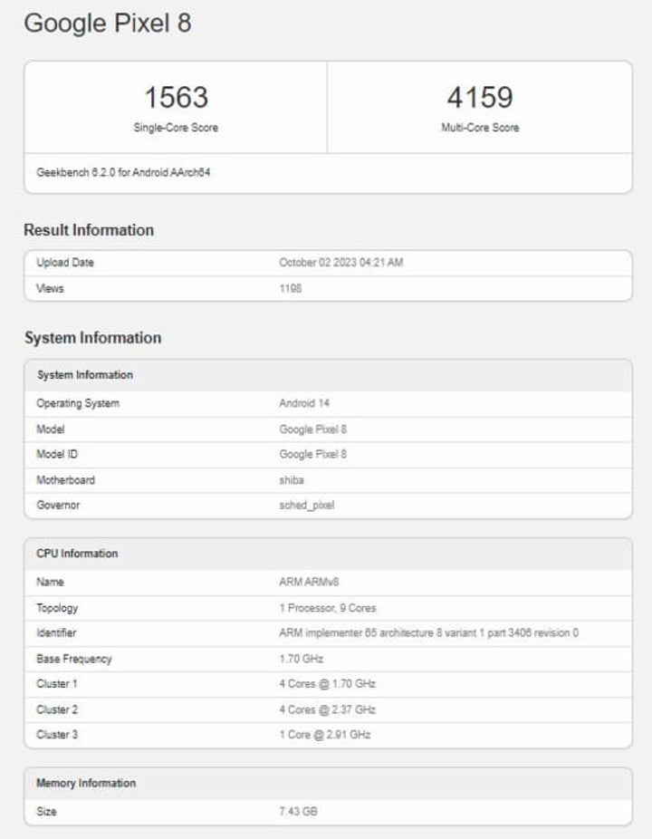652x839 pixels.
Task: Click the Memory Information table header
Action: pos(85,783)
